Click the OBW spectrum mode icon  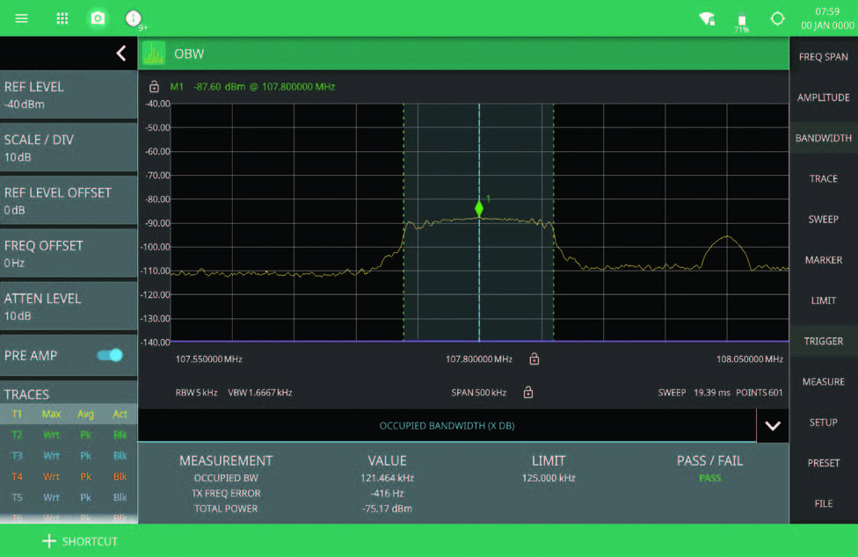pyautogui.click(x=154, y=54)
